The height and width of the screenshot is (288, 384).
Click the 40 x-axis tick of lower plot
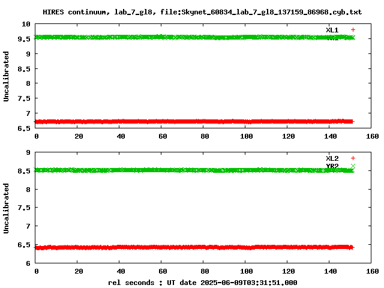pyautogui.click(x=121, y=271)
